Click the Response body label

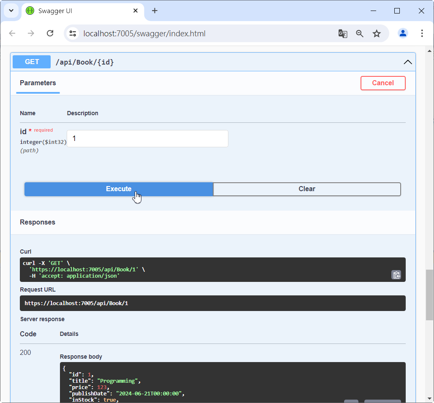tap(81, 357)
